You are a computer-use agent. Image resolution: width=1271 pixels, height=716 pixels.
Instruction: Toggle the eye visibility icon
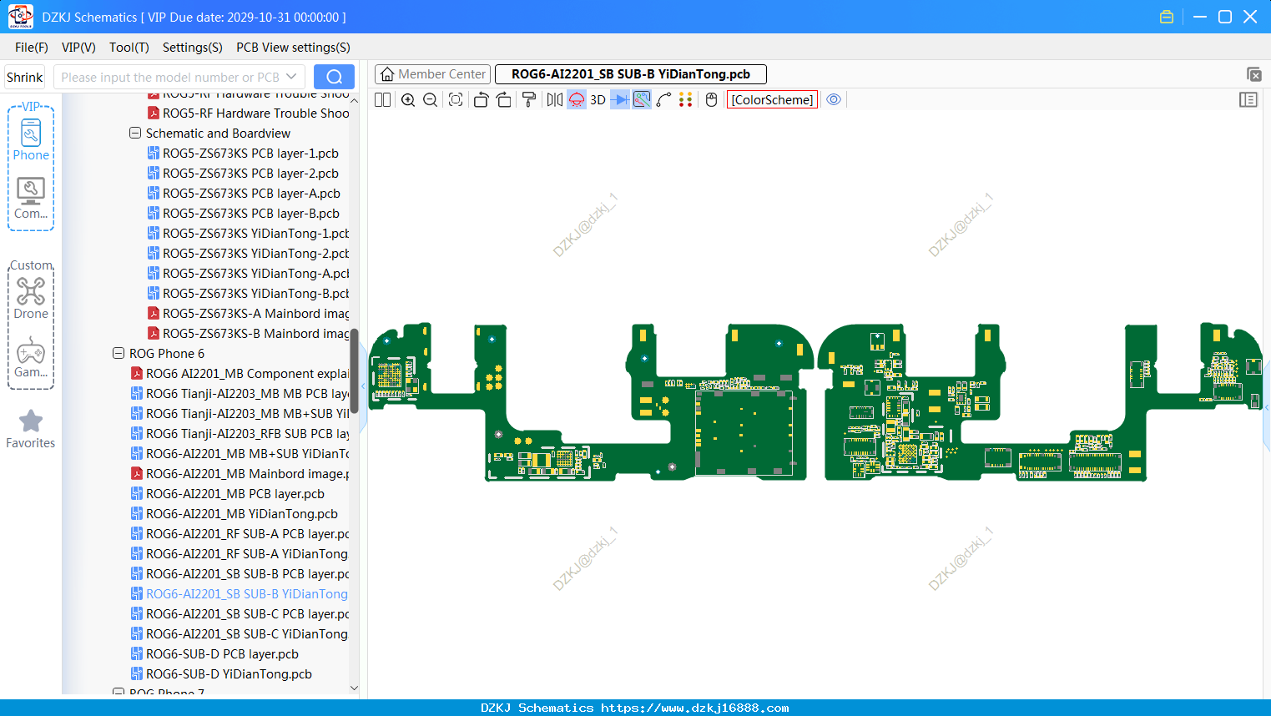834,99
